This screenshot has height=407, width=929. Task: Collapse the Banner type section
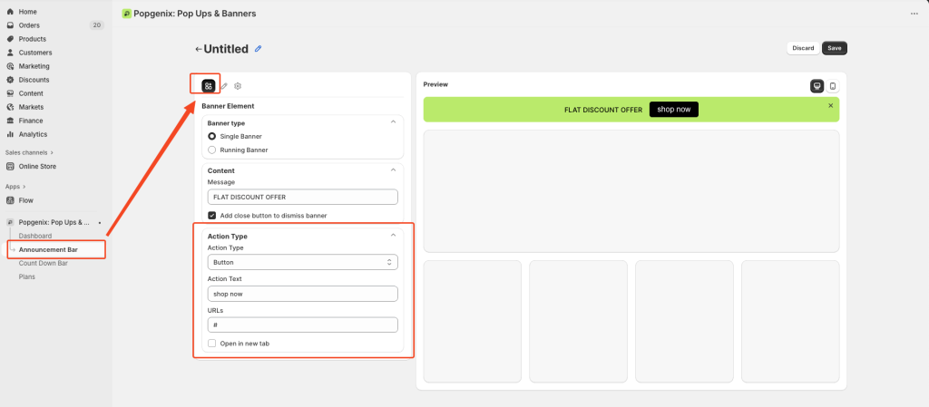coord(393,121)
